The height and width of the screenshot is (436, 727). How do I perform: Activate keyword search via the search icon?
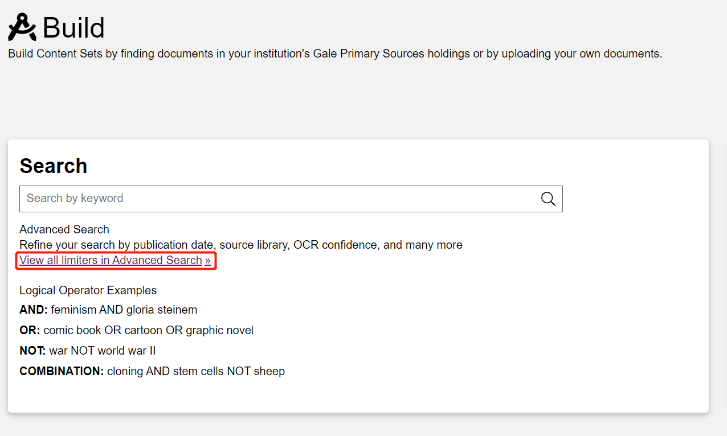pyautogui.click(x=548, y=199)
